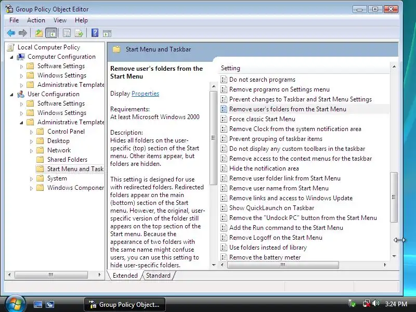416x312 pixels.
Task: Click the Switch between windows quick launch icon
Action: pos(49,304)
